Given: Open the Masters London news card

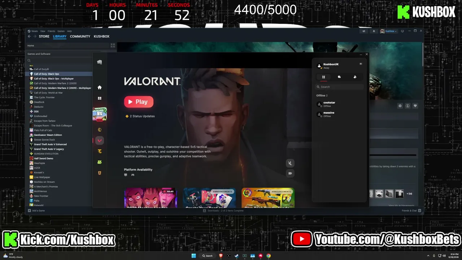Looking at the screenshot, I should 151,198.
